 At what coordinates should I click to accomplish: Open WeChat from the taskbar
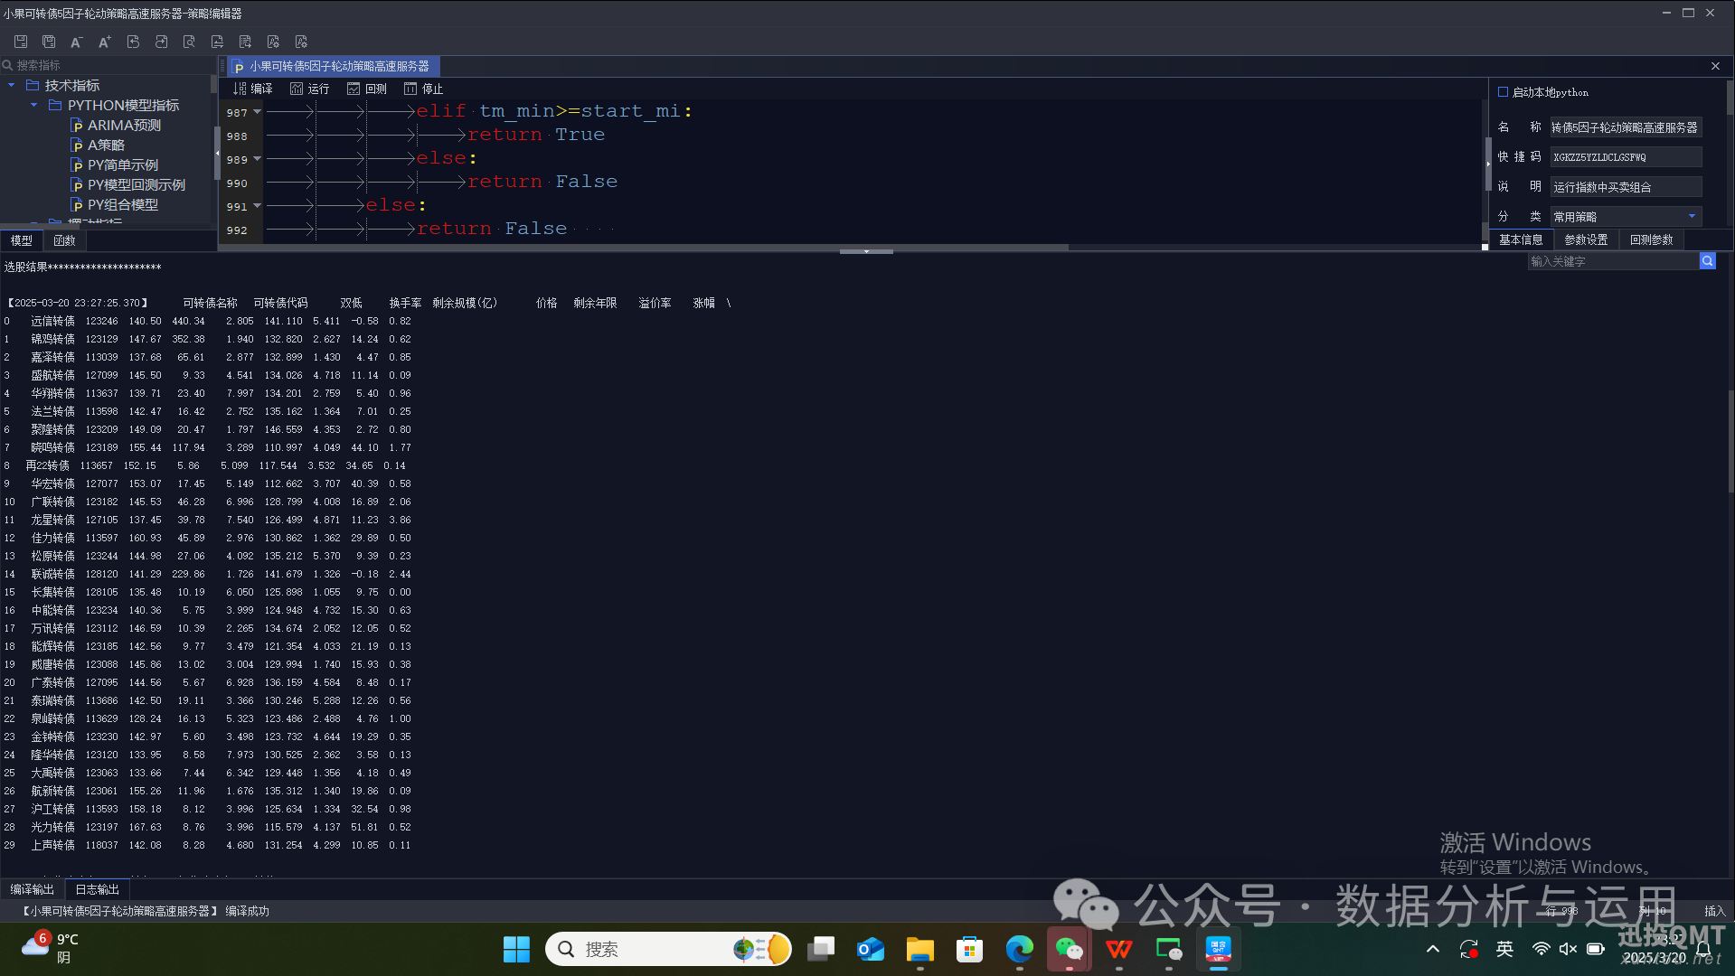click(x=1069, y=949)
